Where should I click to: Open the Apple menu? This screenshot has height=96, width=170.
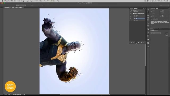click(x=2, y=1)
